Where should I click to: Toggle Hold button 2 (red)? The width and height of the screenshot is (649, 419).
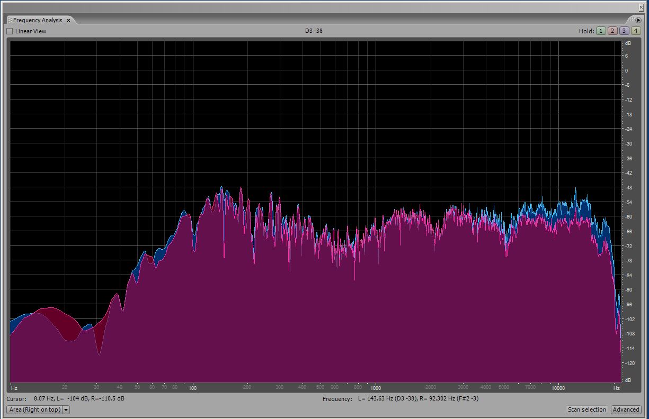coord(612,31)
